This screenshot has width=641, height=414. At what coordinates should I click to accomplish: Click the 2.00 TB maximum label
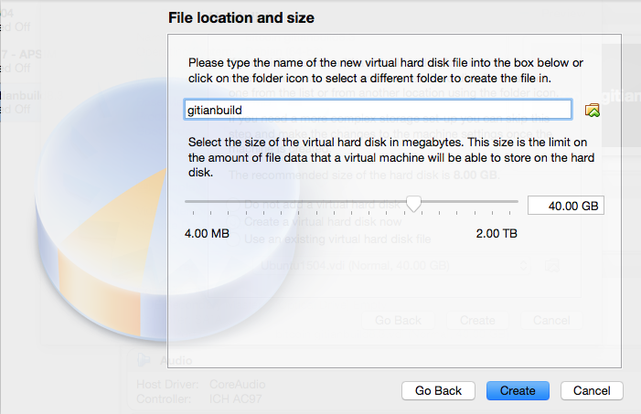tap(497, 233)
